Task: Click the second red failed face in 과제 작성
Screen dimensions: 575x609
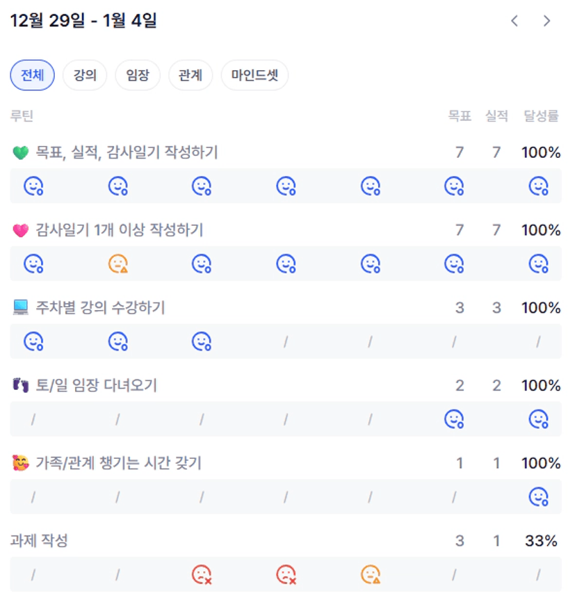Action: (286, 575)
